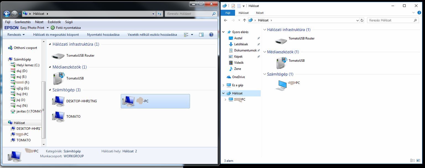Click the left window search field
This screenshot has width=425, height=168.
pyautogui.click(x=191, y=13)
